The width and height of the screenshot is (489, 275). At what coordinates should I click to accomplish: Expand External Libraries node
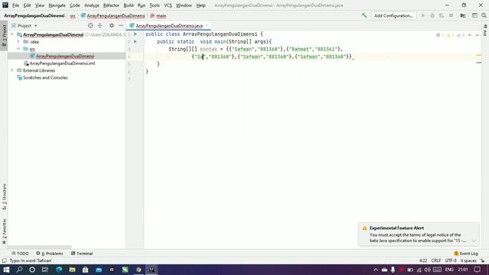tap(12, 70)
